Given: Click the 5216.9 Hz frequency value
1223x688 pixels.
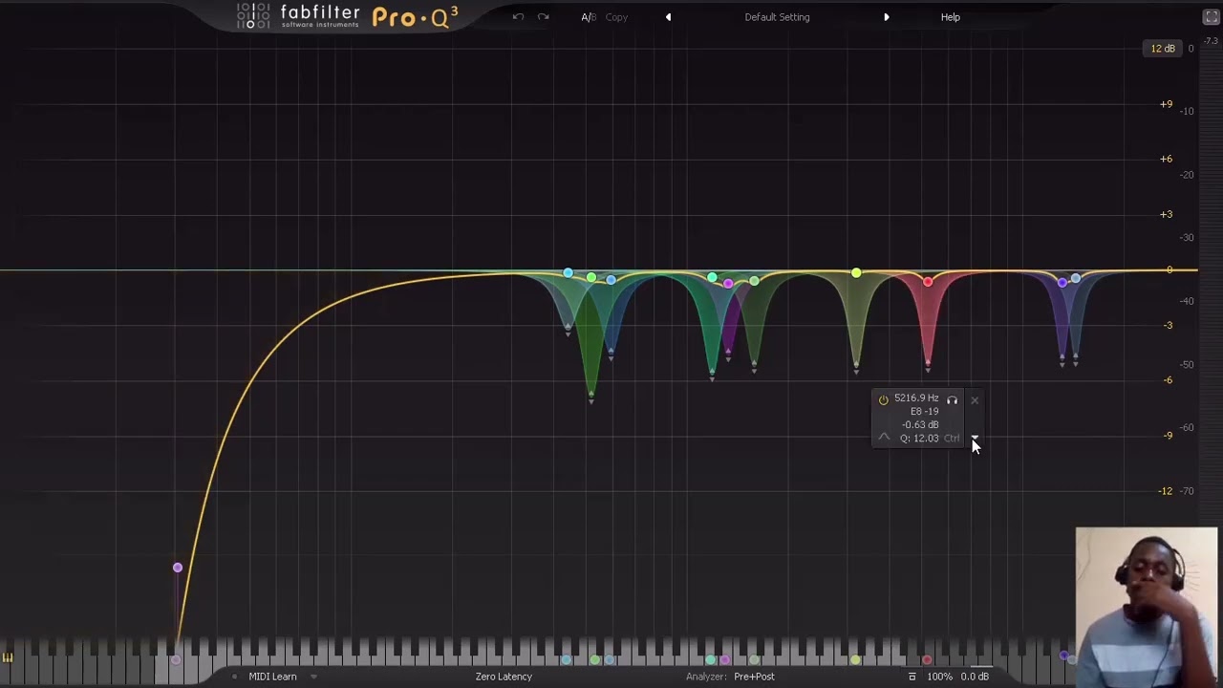Looking at the screenshot, I should (x=916, y=398).
